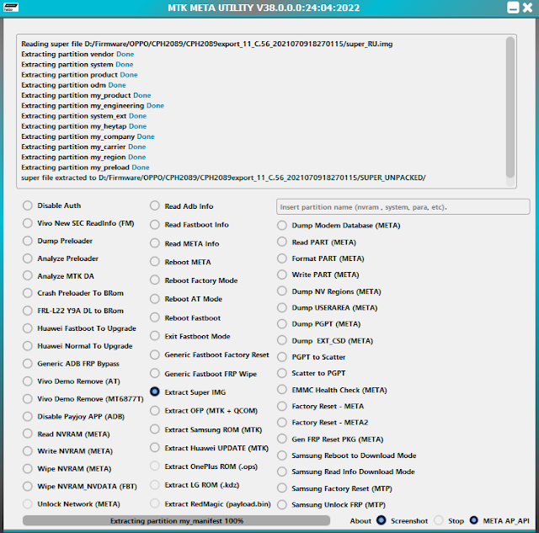Select Dump EXT_CSD (META)
539x533 pixels.
coord(282,340)
